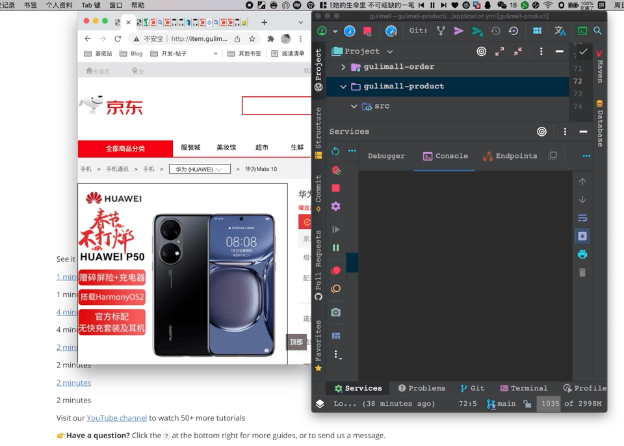Image resolution: width=624 pixels, height=446 pixels.
Task: Click the purple Git commit arrow icon
Action: pyautogui.click(x=458, y=31)
